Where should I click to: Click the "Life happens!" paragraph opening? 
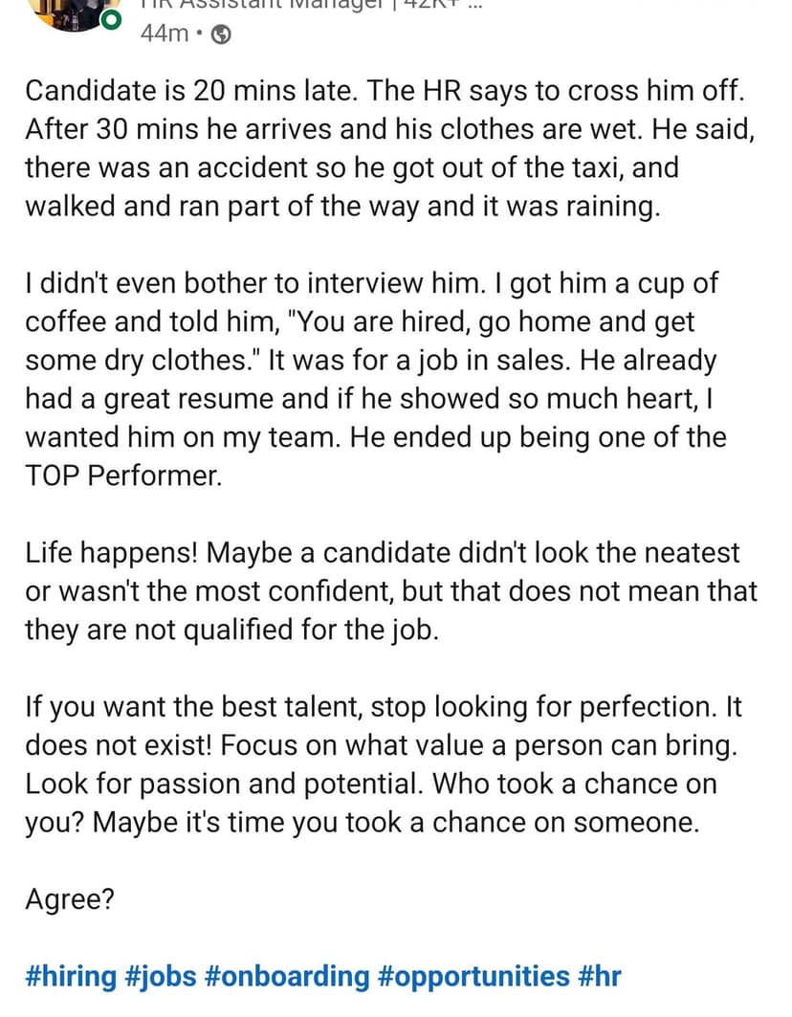pos(113,553)
